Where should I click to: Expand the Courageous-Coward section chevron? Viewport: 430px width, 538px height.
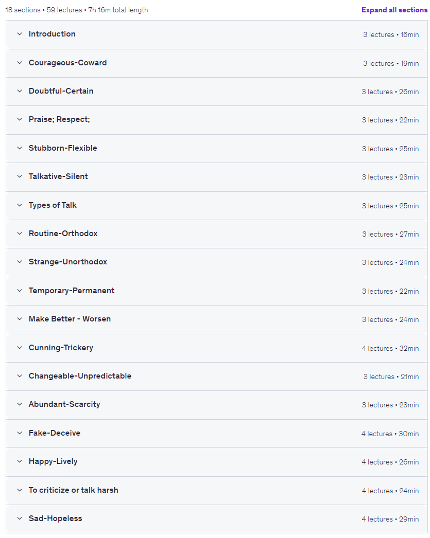coord(20,63)
